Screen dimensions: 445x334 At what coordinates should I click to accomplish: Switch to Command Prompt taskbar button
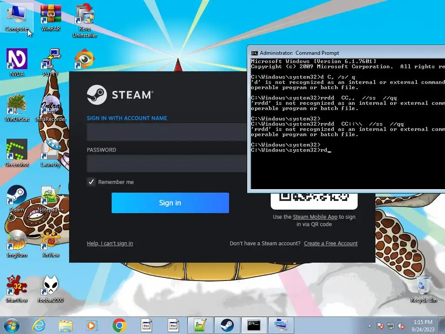click(254, 325)
